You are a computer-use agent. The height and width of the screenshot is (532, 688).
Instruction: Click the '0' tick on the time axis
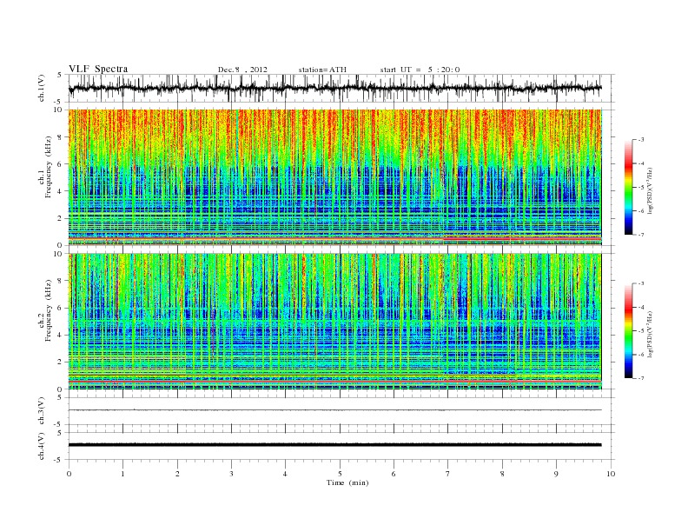[69, 474]
